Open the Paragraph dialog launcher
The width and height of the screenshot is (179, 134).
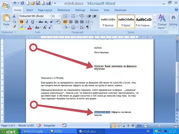point(95,32)
